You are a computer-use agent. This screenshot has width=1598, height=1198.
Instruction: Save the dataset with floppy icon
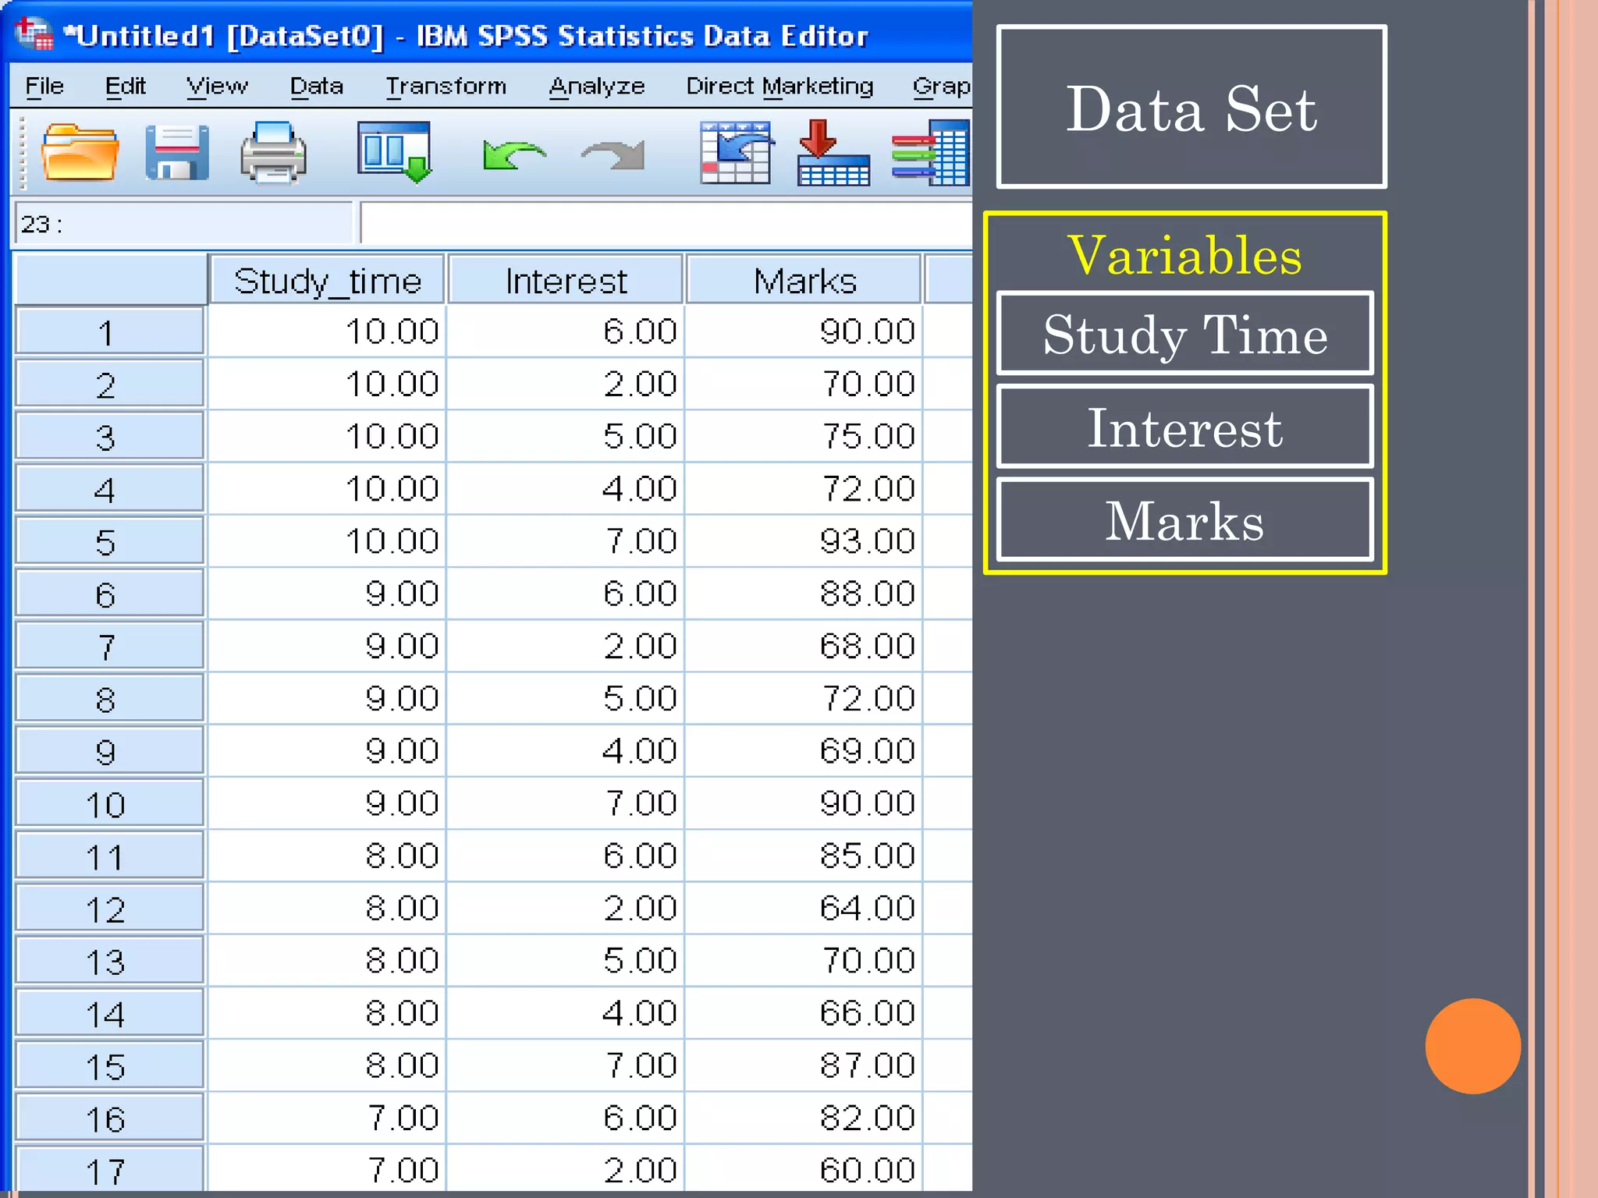tap(177, 153)
